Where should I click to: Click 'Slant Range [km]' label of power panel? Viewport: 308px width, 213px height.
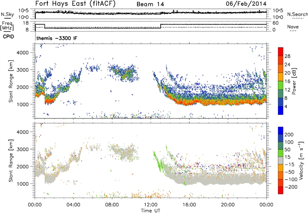click(11, 81)
